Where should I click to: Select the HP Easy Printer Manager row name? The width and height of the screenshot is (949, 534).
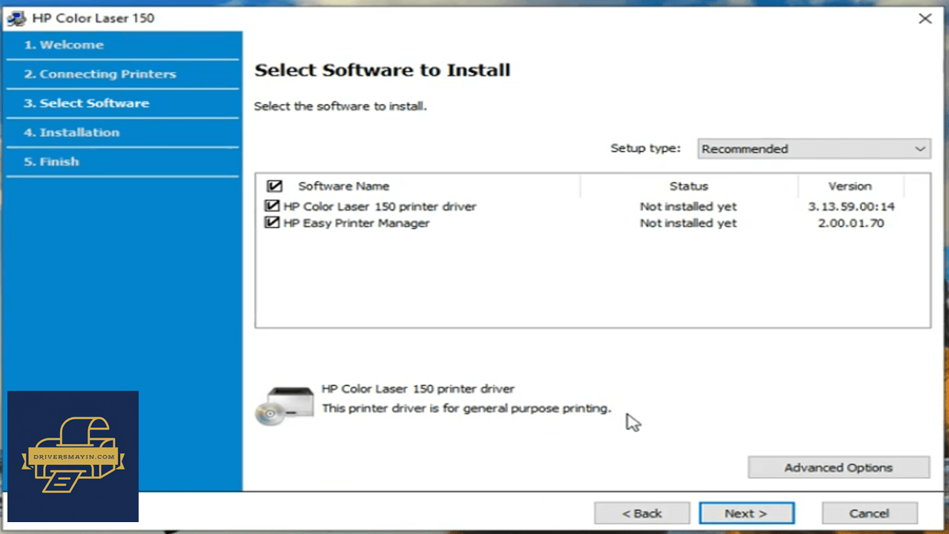coord(357,223)
